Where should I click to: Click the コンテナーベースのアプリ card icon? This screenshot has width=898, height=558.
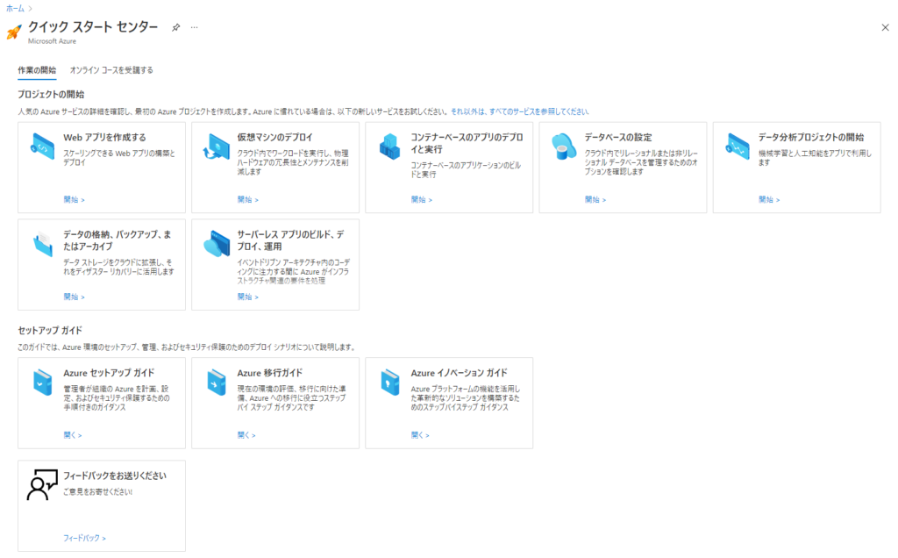pos(390,147)
